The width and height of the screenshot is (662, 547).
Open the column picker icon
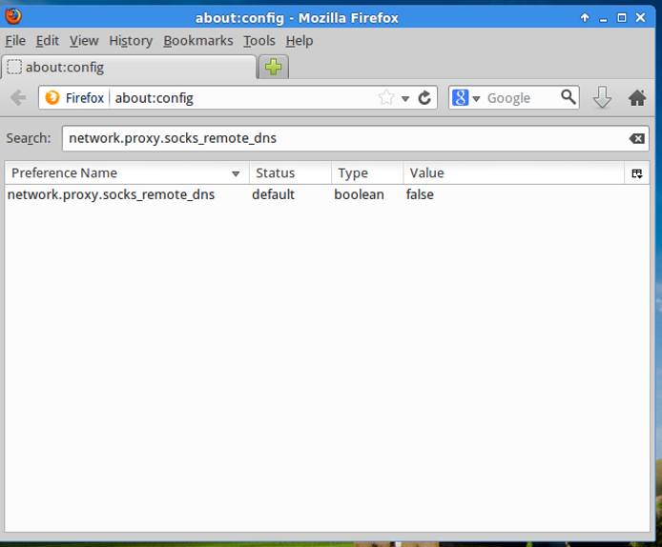[x=637, y=173]
